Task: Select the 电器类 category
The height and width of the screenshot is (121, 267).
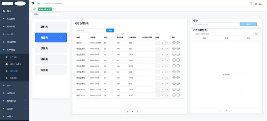Action: [51, 38]
